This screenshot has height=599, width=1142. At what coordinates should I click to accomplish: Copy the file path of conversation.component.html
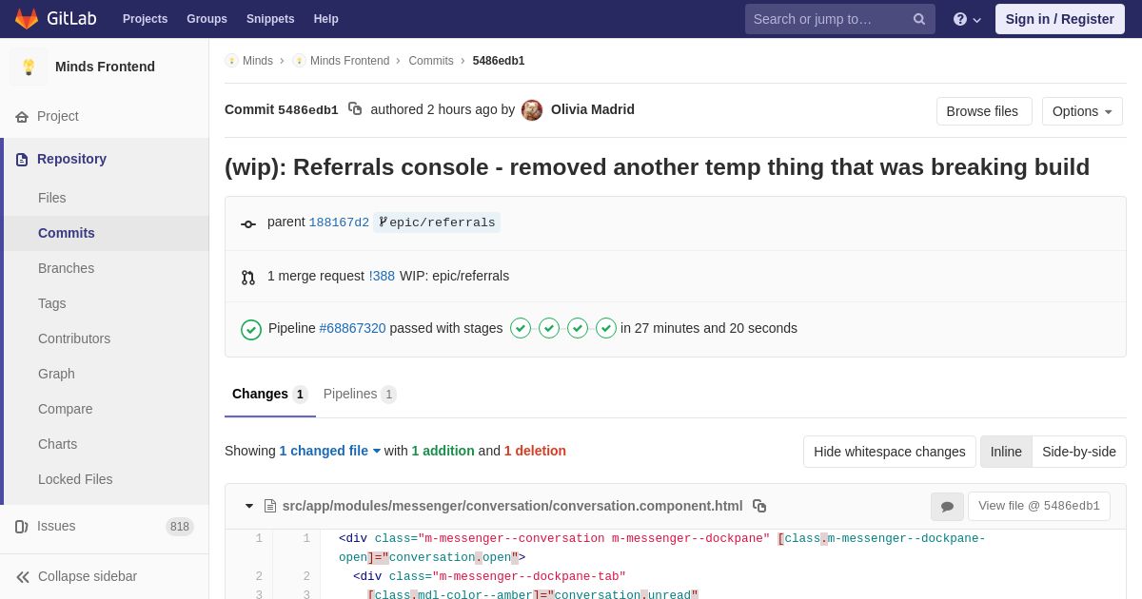(x=759, y=506)
